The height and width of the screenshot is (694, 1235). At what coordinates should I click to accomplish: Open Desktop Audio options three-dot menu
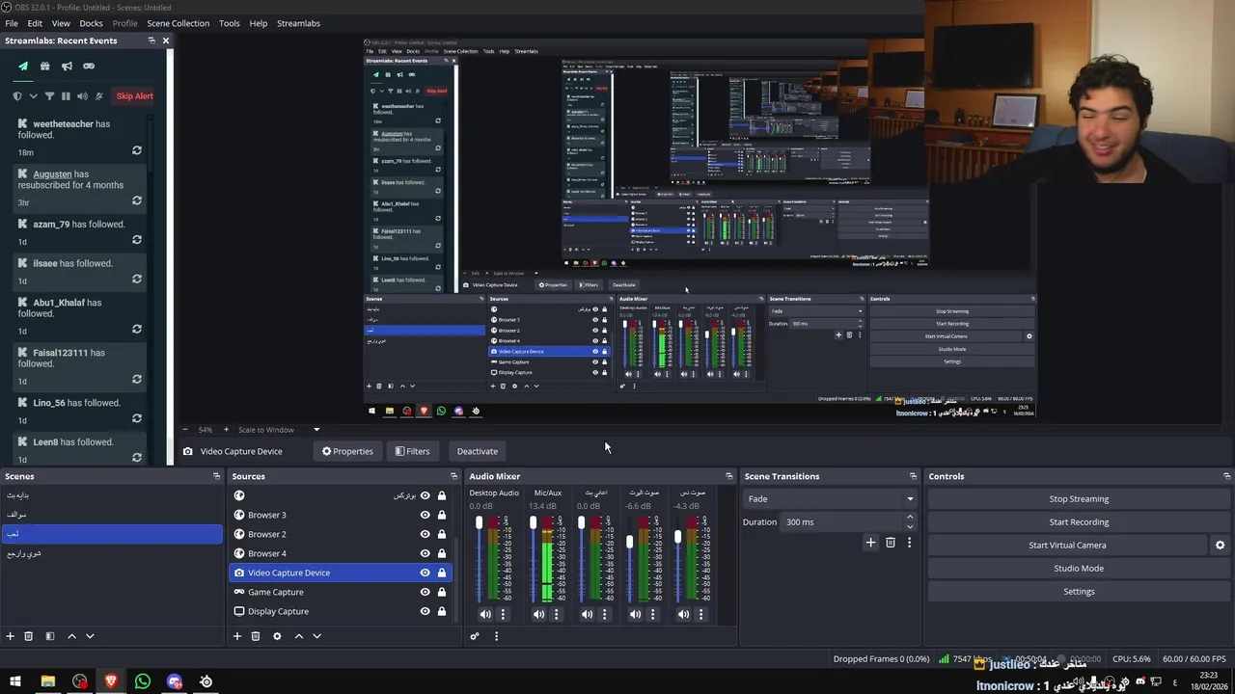click(x=503, y=614)
